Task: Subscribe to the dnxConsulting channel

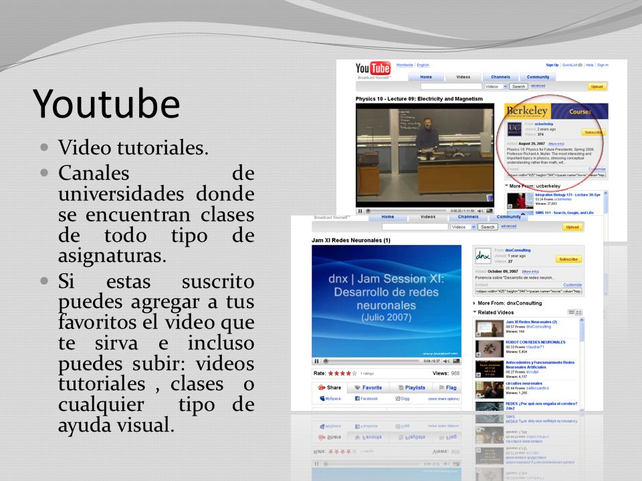Action: 568,259
